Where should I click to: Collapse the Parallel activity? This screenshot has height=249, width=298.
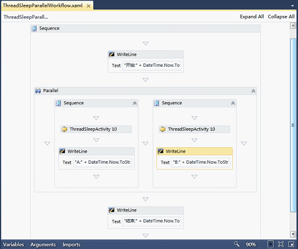coord(253,91)
